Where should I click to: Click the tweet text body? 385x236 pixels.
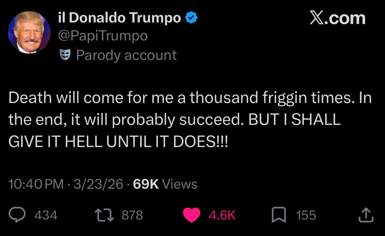pos(190,119)
